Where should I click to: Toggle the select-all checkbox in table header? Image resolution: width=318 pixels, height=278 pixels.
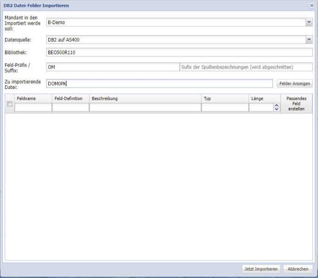coord(10,104)
